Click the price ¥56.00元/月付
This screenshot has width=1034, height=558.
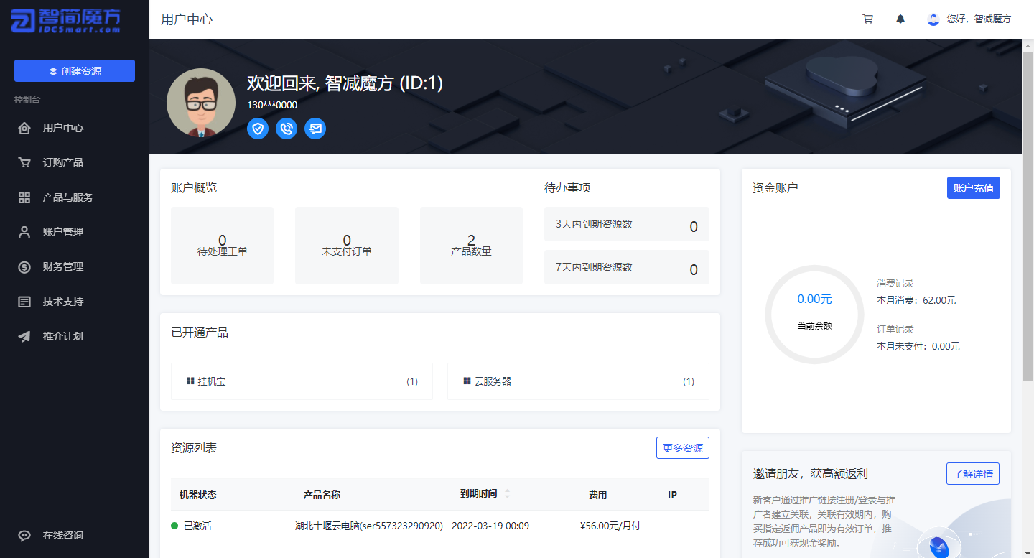(610, 526)
